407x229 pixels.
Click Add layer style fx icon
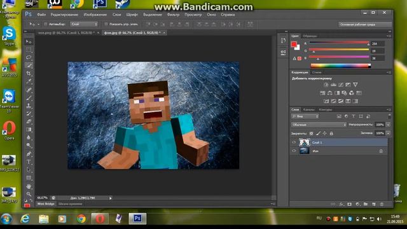pos(341,204)
